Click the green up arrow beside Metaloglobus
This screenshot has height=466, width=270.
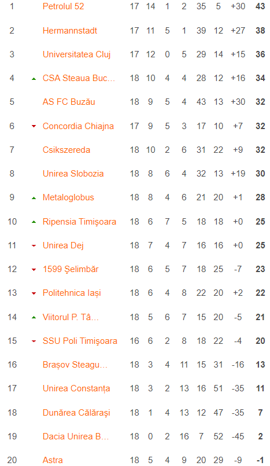pyautogui.click(x=34, y=198)
